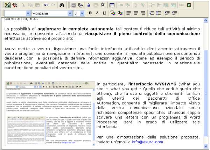This screenshot has width=210, height=150.
Task: Insert a bulleted list
Action: click(x=159, y=13)
